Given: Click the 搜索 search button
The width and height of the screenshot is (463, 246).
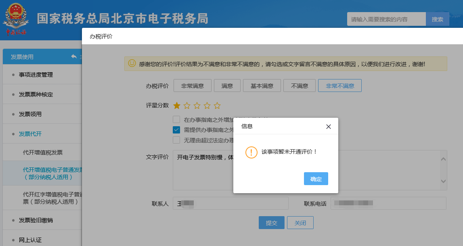Looking at the screenshot, I should [437, 19].
